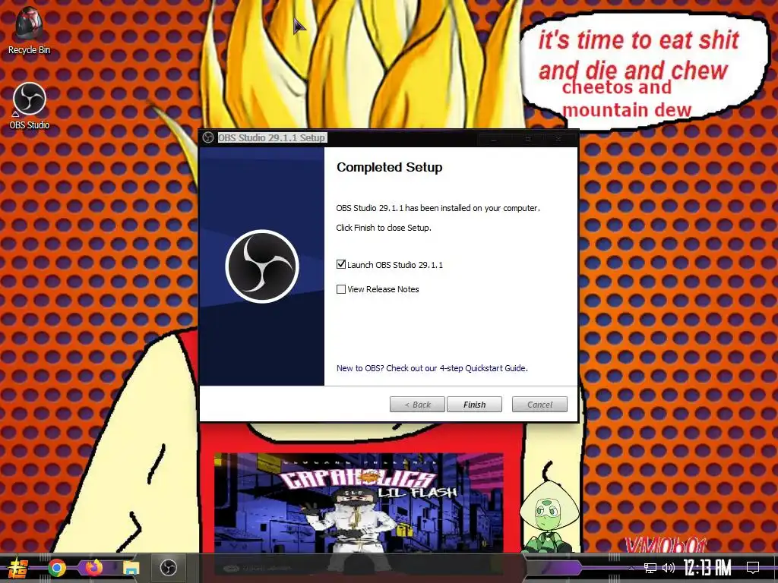Show hidden tray icons chevron
The width and height of the screenshot is (778, 583).
[631, 568]
